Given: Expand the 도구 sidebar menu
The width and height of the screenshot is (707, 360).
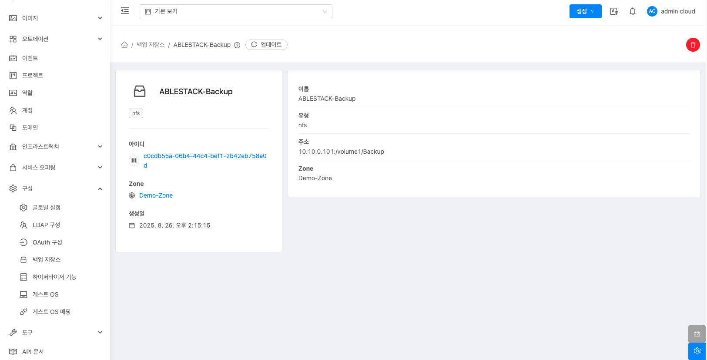Looking at the screenshot, I should [56, 333].
